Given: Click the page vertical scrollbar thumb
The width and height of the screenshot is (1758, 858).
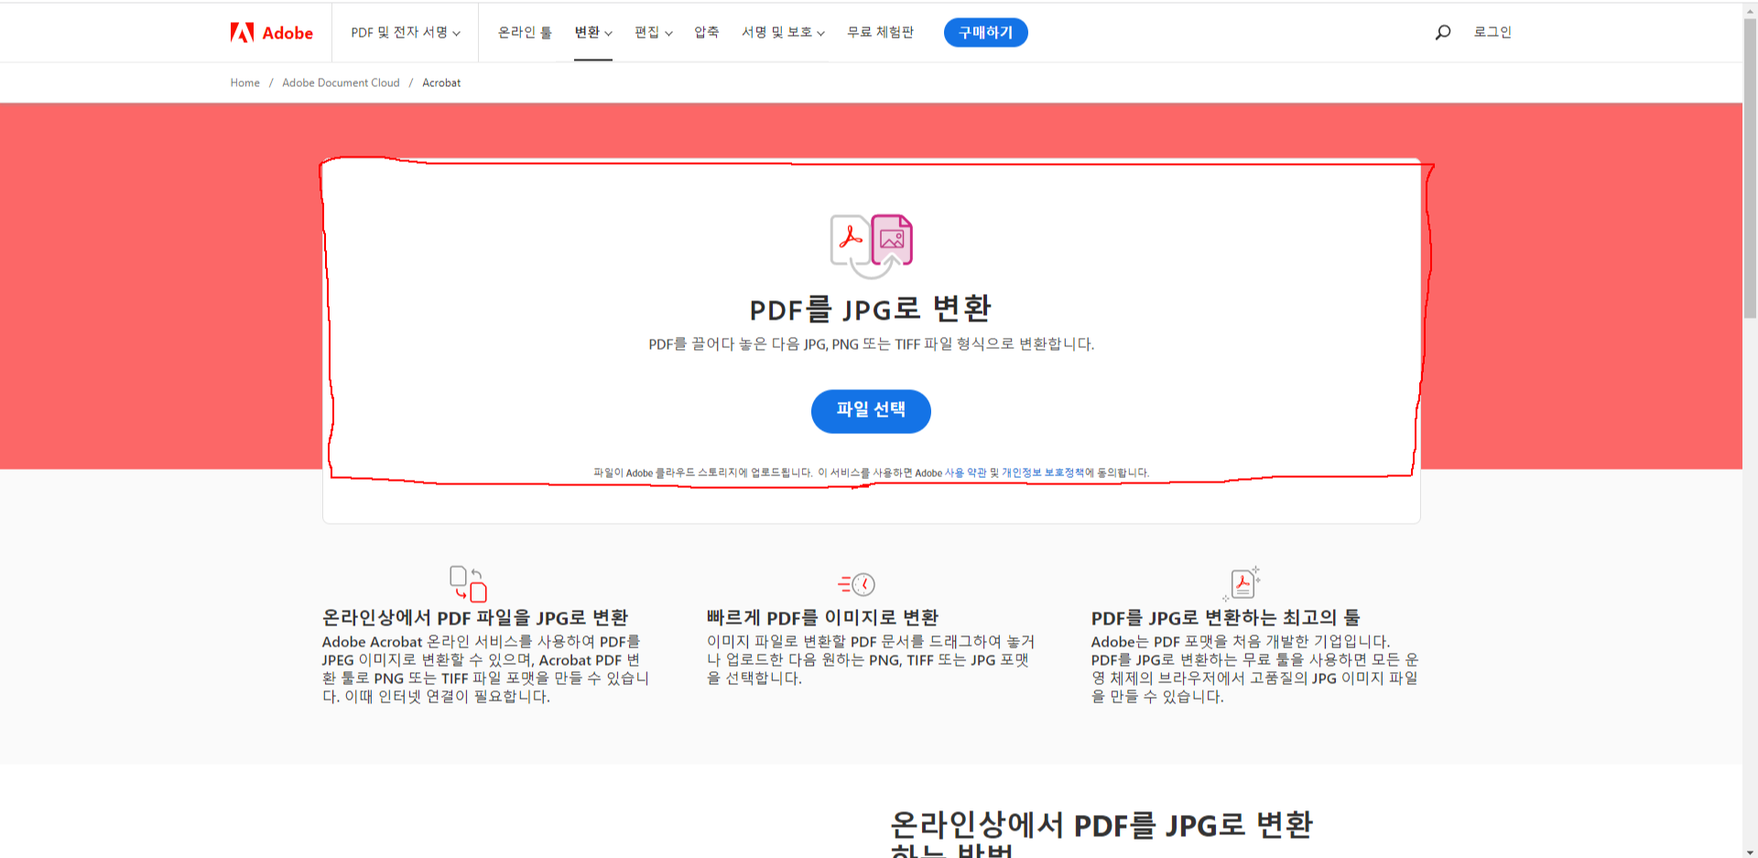Looking at the screenshot, I should [x=1750, y=168].
